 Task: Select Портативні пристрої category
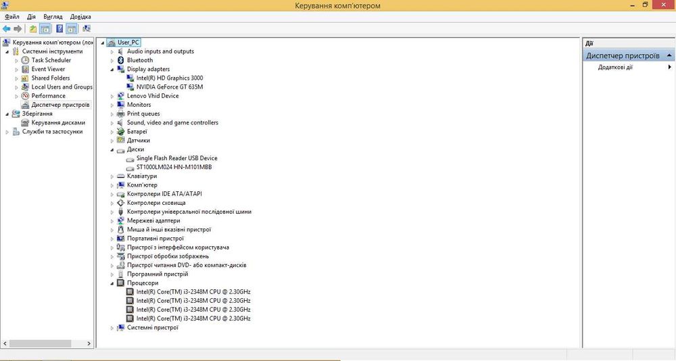[x=155, y=239]
